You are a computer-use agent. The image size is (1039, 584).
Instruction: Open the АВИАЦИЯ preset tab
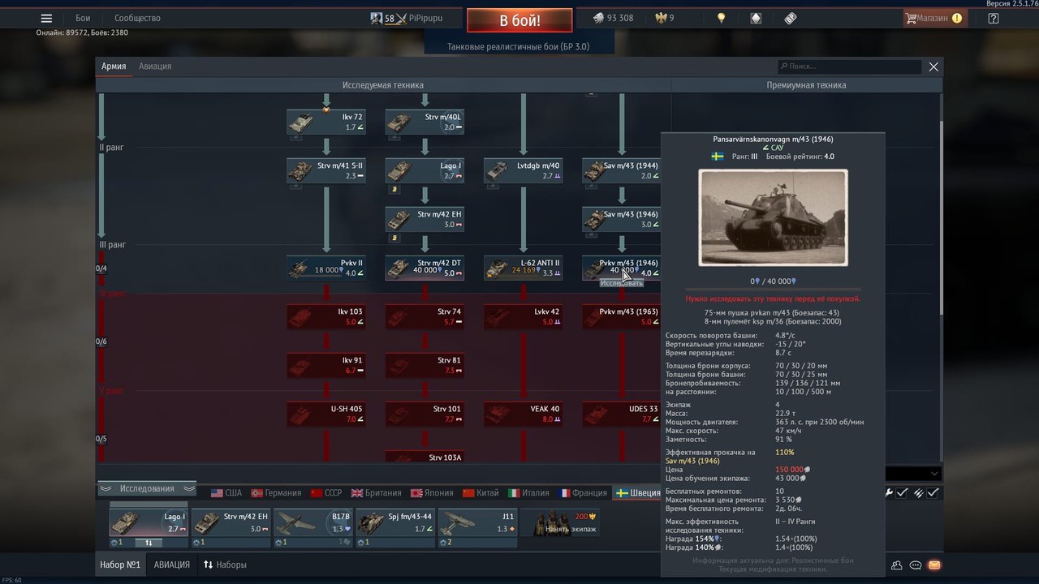point(172,565)
